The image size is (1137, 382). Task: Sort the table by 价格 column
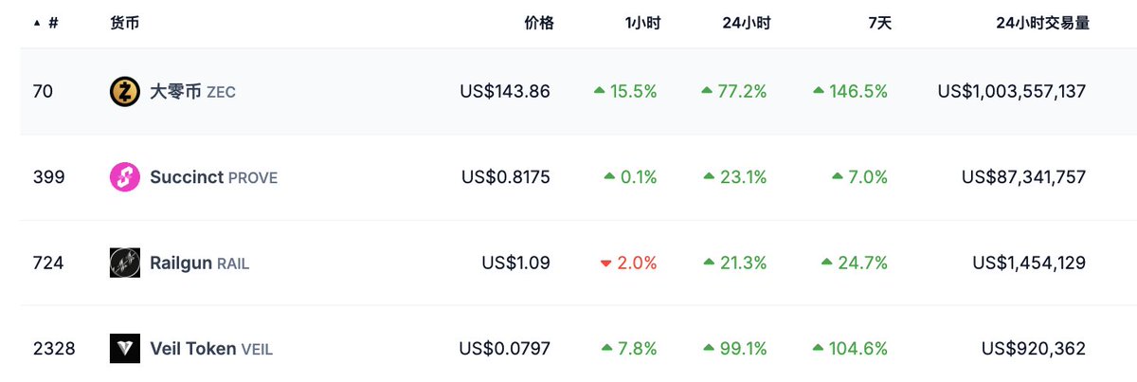tap(538, 23)
